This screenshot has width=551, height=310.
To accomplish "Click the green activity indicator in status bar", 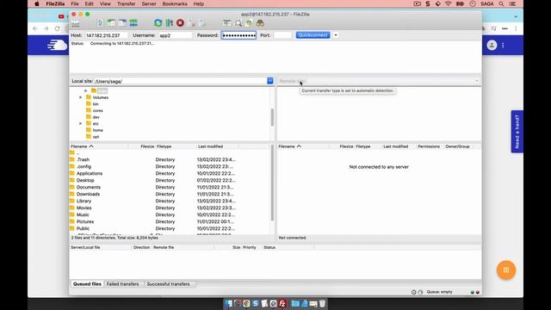I will (x=473, y=292).
